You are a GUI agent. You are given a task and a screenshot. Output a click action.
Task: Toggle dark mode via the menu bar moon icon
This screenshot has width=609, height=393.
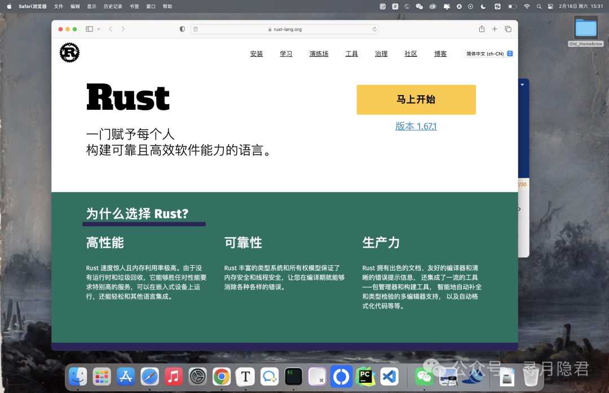click(483, 6)
